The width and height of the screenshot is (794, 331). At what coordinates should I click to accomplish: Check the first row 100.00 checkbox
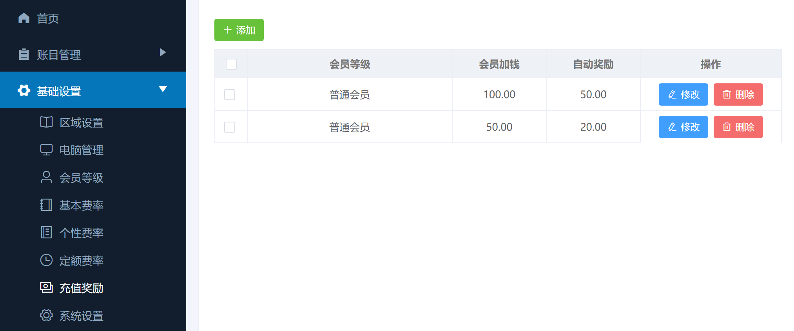[x=230, y=95]
